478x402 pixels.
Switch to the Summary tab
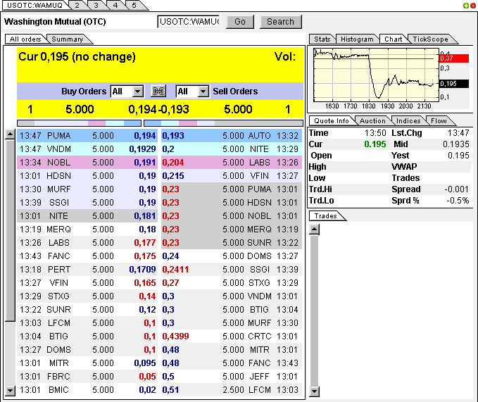click(68, 39)
